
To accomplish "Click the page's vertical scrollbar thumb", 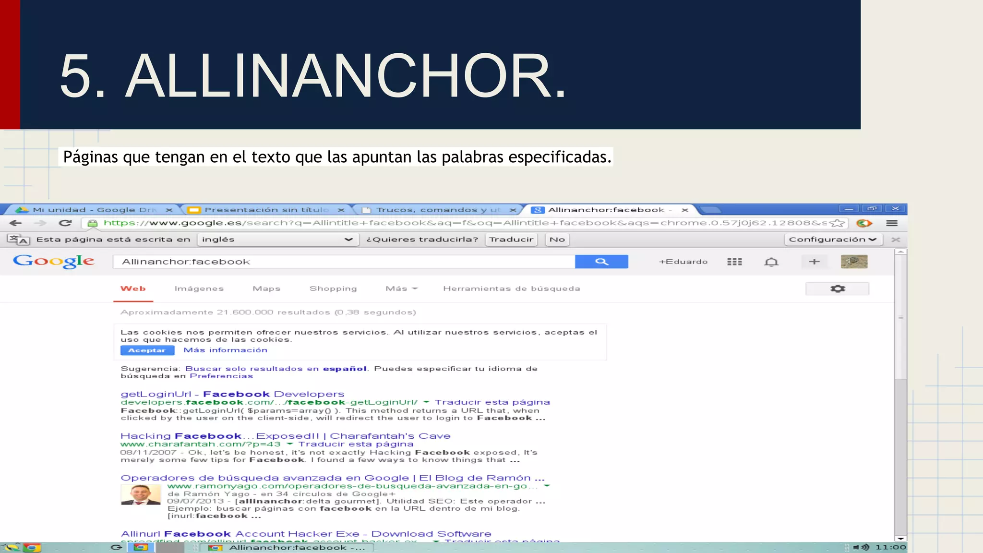I will pos(901,317).
